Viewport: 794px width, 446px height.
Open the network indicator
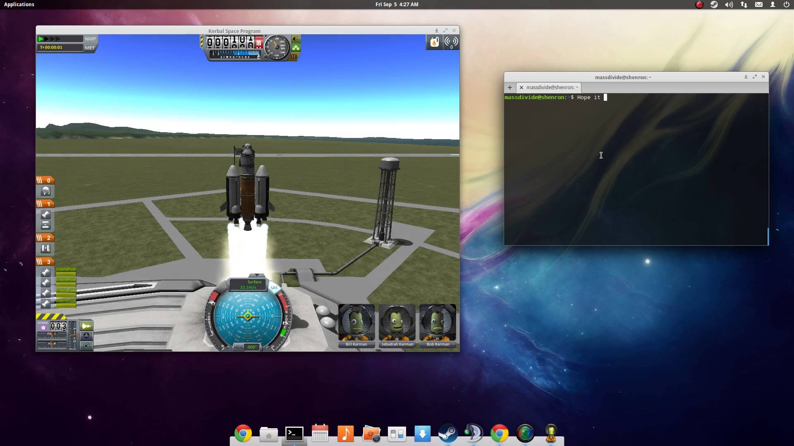744,5
